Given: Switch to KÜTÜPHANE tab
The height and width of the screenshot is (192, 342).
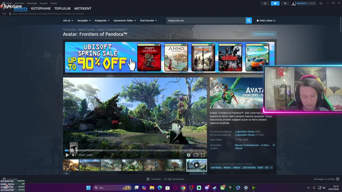Looking at the screenshot, I should tap(41, 9).
